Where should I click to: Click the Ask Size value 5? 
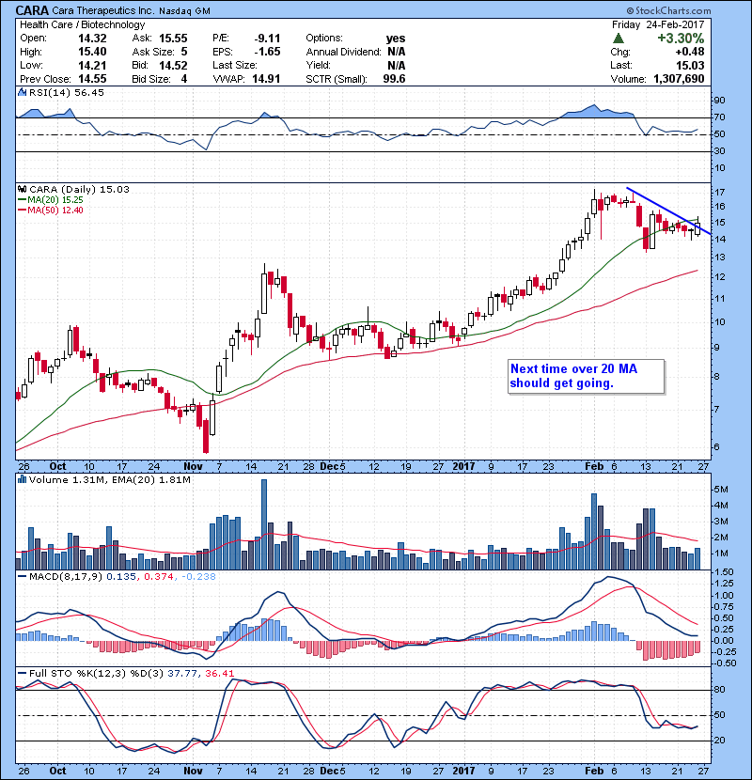coord(184,52)
